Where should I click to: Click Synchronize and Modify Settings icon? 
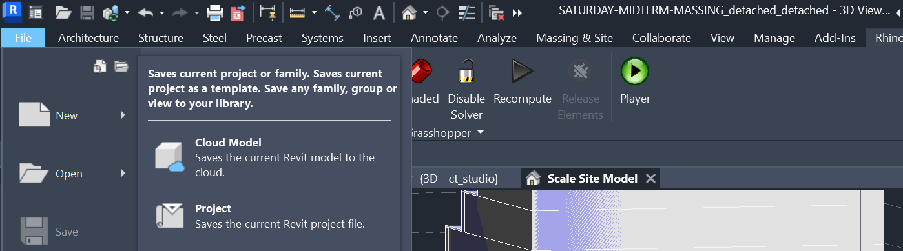pos(111,12)
